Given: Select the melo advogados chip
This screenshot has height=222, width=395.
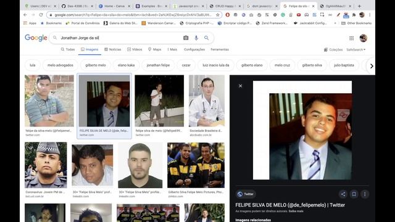Looking at the screenshot, I should pyautogui.click(x=60, y=65).
